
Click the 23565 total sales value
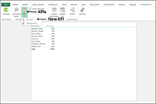coord(52,49)
